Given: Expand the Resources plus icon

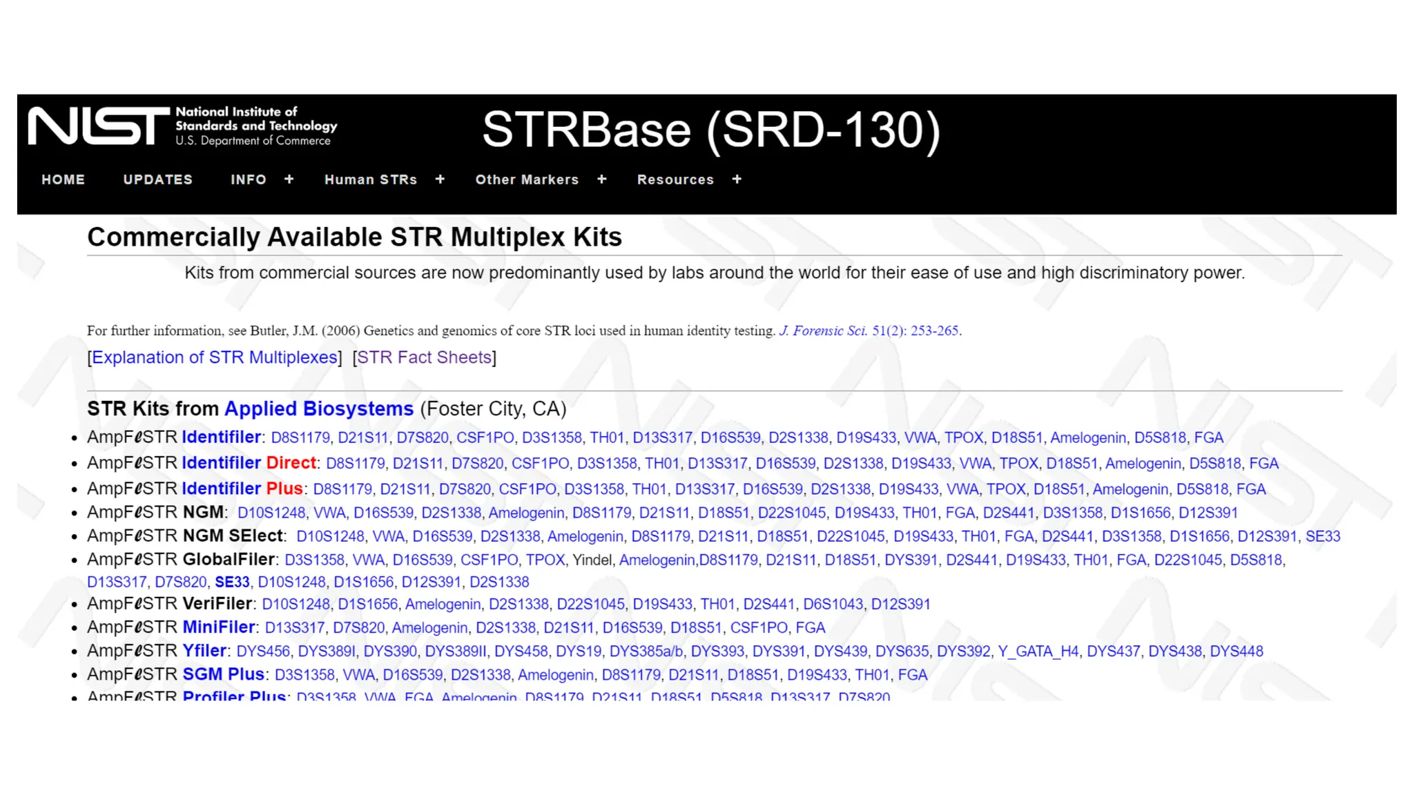Looking at the screenshot, I should [x=737, y=179].
